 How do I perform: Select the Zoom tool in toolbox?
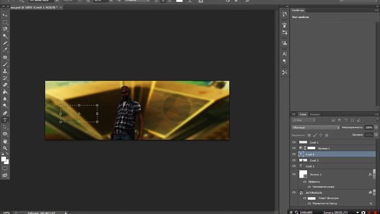click(5, 148)
